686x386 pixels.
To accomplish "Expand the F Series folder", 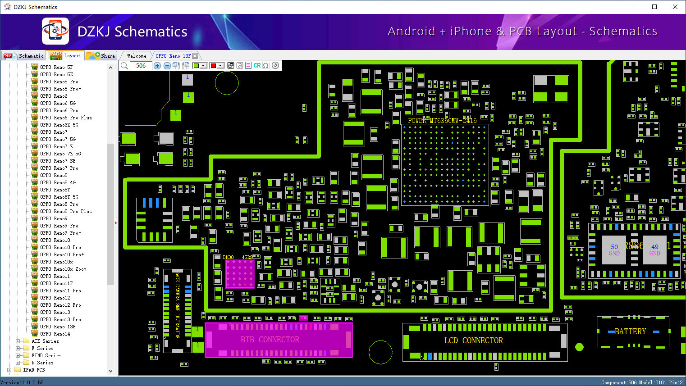I will pos(18,348).
